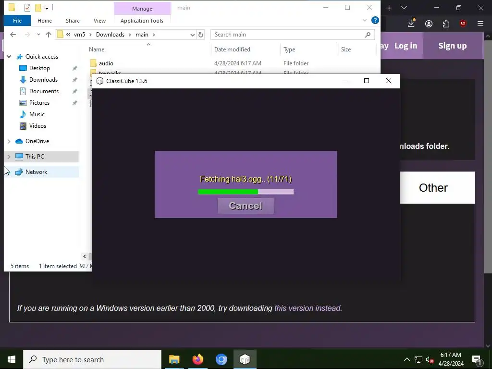Expand the Network tree node
492x369 pixels.
click(x=9, y=172)
